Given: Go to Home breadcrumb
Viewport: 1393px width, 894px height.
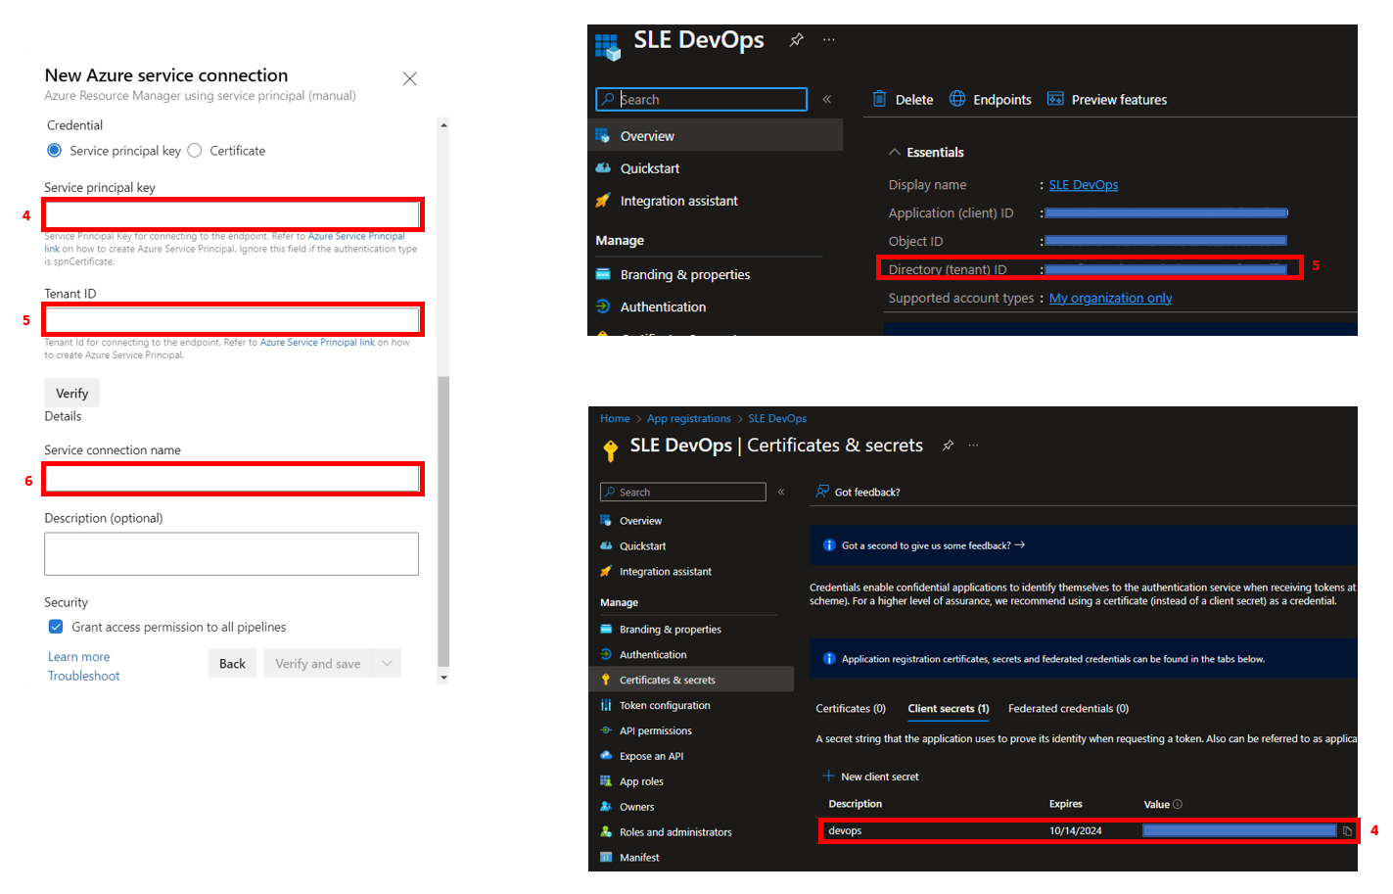Looking at the screenshot, I should pyautogui.click(x=615, y=418).
